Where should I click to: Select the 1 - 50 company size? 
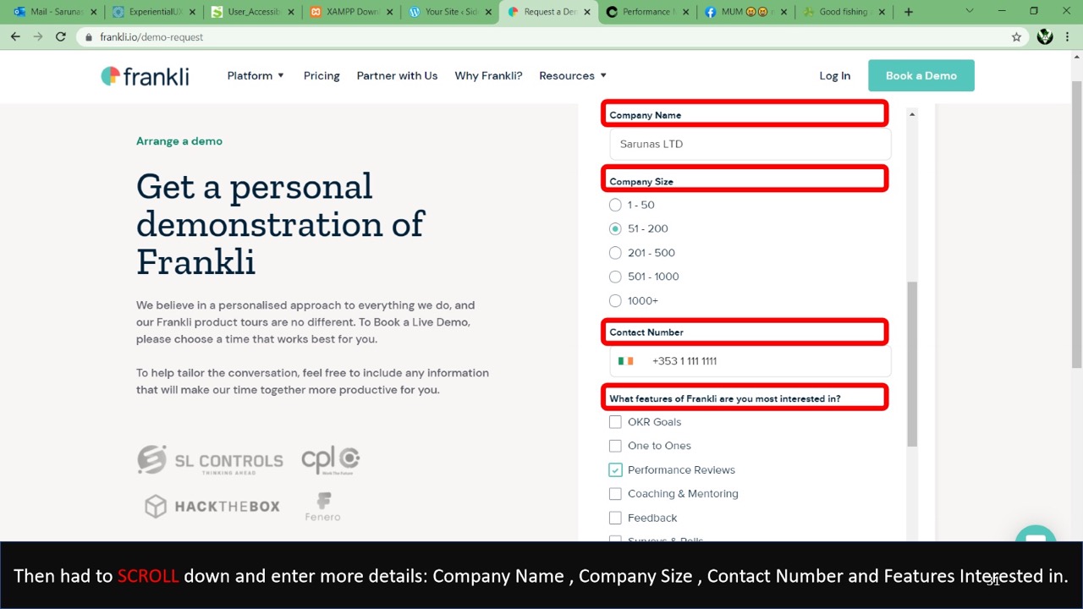coord(615,205)
